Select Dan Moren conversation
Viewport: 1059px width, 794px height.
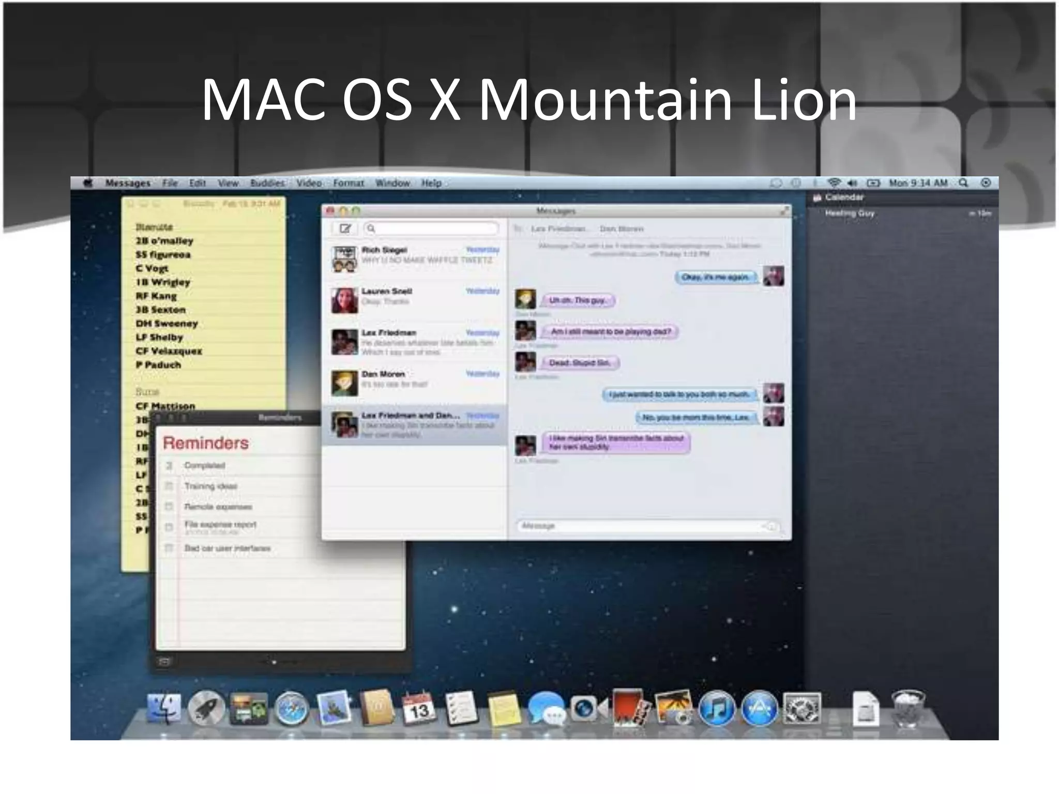click(415, 383)
